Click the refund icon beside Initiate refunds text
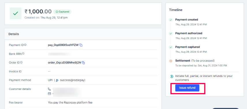This screenshot has height=109, width=247. pyautogui.click(x=172, y=77)
